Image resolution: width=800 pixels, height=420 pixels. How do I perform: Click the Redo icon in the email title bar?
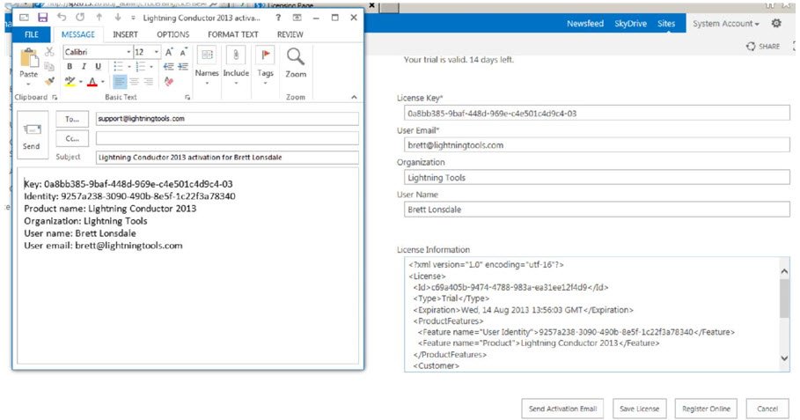pyautogui.click(x=80, y=18)
